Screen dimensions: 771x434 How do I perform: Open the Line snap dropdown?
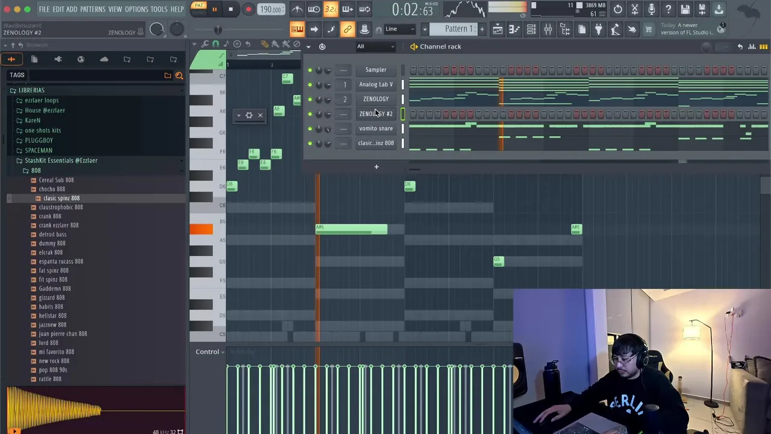point(400,29)
